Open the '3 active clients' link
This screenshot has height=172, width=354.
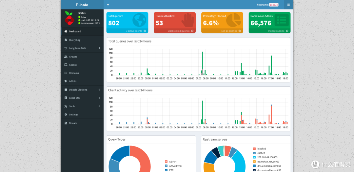click(x=136, y=31)
